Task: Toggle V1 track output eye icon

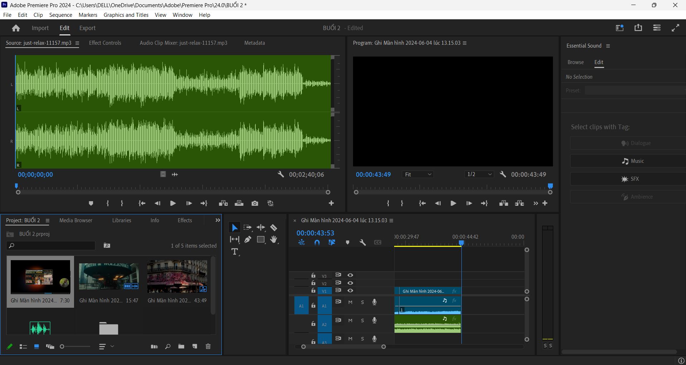Action: pyautogui.click(x=351, y=291)
